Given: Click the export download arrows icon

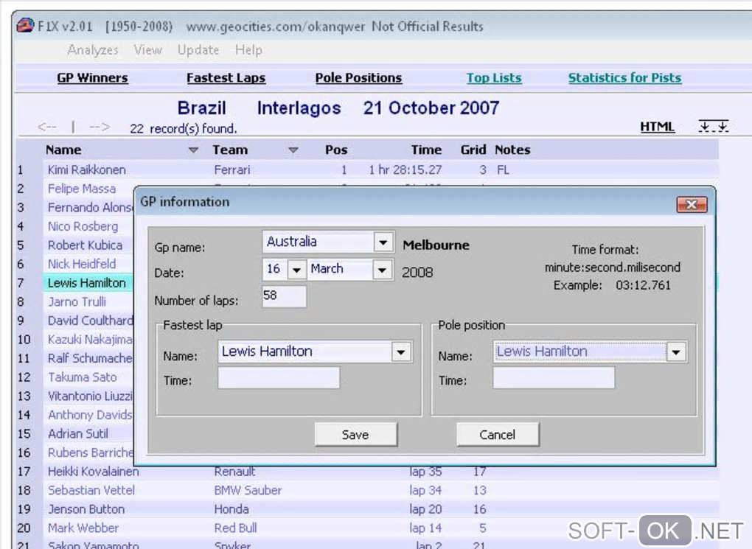Looking at the screenshot, I should [x=713, y=126].
